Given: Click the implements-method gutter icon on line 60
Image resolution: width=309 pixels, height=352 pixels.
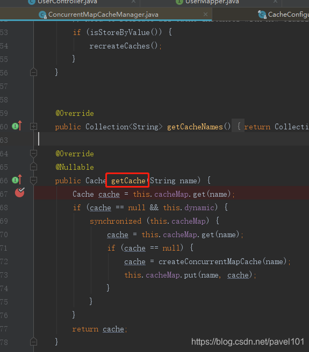Looking at the screenshot, I should tap(17, 126).
